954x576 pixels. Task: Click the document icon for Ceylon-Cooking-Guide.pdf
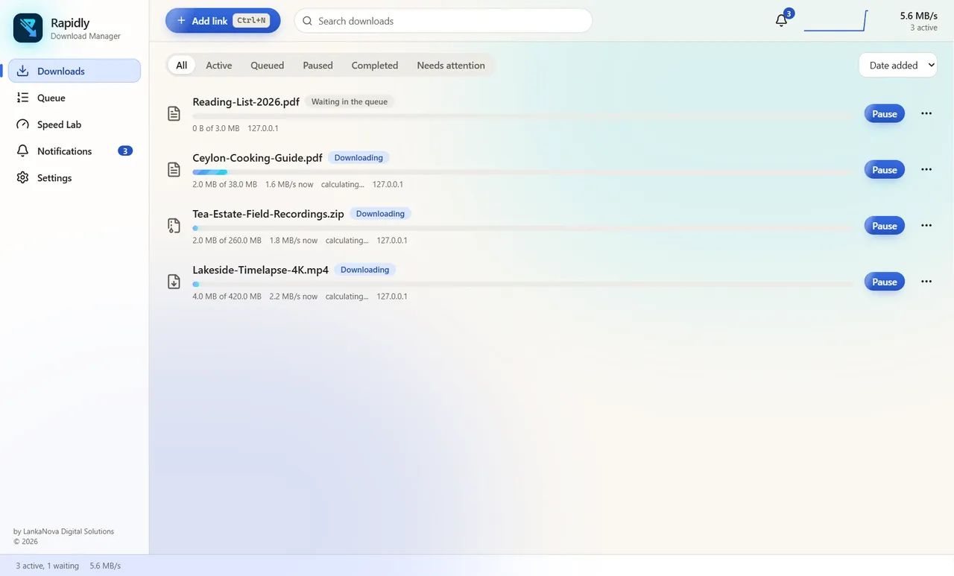tap(174, 170)
